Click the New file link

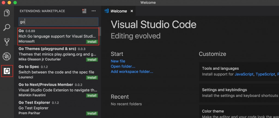point(118,61)
